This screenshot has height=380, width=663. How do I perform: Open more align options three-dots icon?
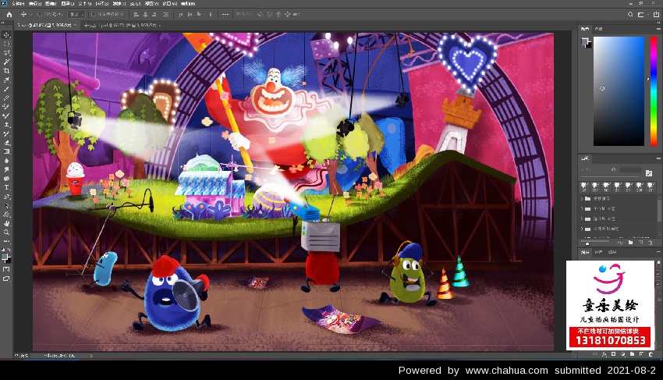click(225, 14)
